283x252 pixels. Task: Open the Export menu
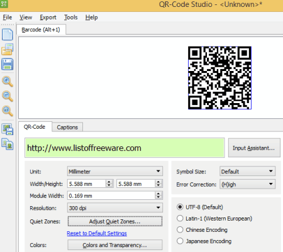click(x=48, y=18)
